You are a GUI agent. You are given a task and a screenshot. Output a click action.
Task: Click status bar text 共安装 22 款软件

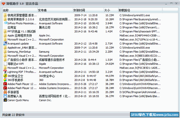point(13,115)
